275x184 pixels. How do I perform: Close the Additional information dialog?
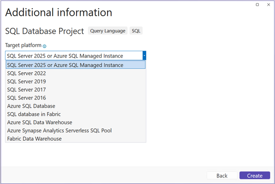click(268, 5)
